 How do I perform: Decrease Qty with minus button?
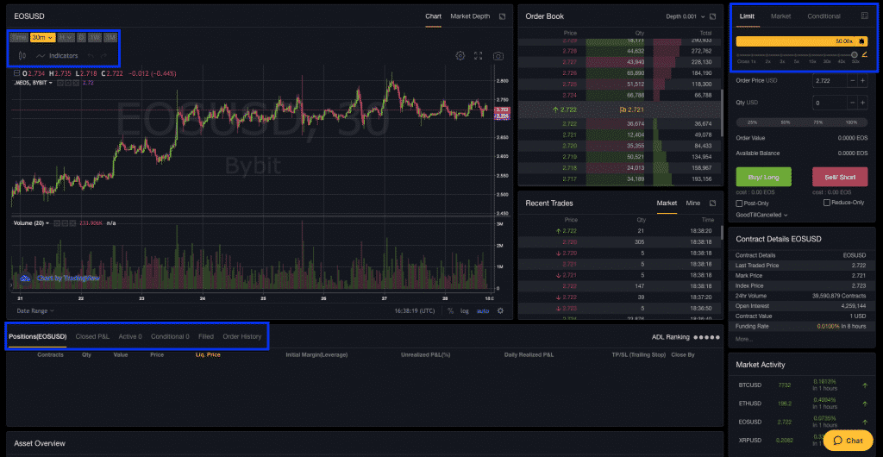tap(853, 103)
